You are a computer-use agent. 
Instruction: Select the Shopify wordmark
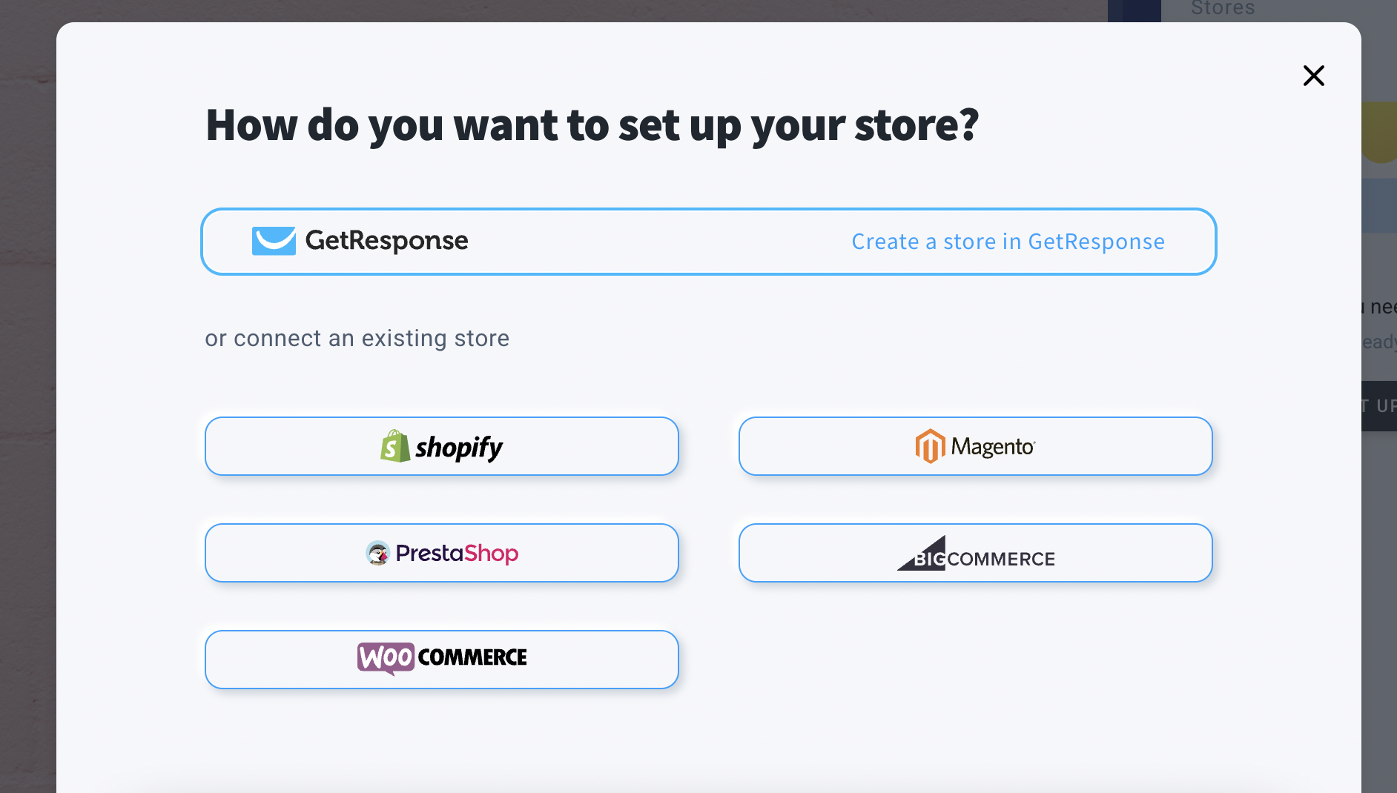point(459,448)
